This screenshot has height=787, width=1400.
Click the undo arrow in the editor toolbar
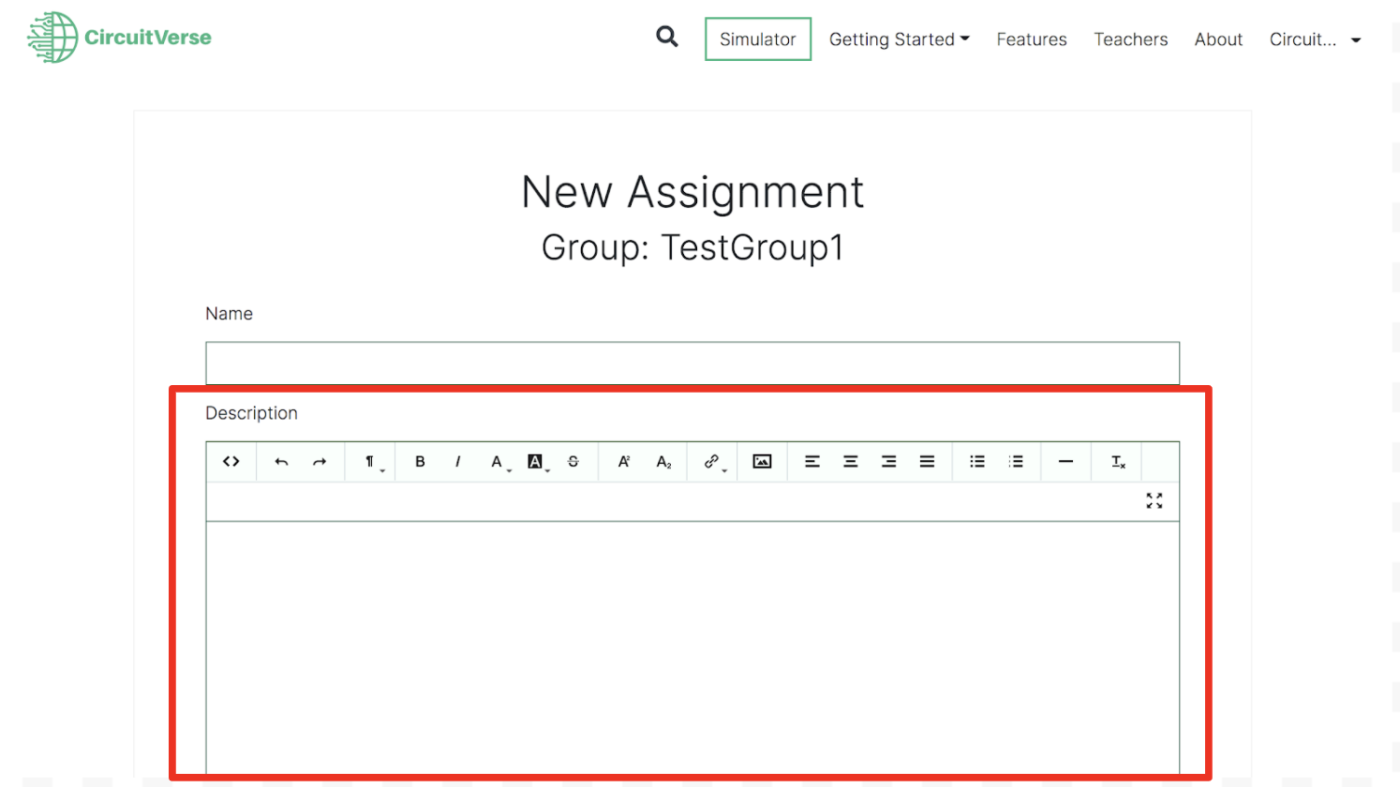tap(281, 462)
